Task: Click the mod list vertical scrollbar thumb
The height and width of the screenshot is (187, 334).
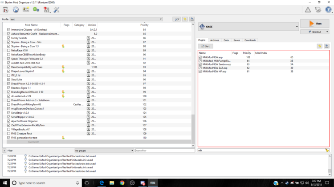Action: pos(193,129)
